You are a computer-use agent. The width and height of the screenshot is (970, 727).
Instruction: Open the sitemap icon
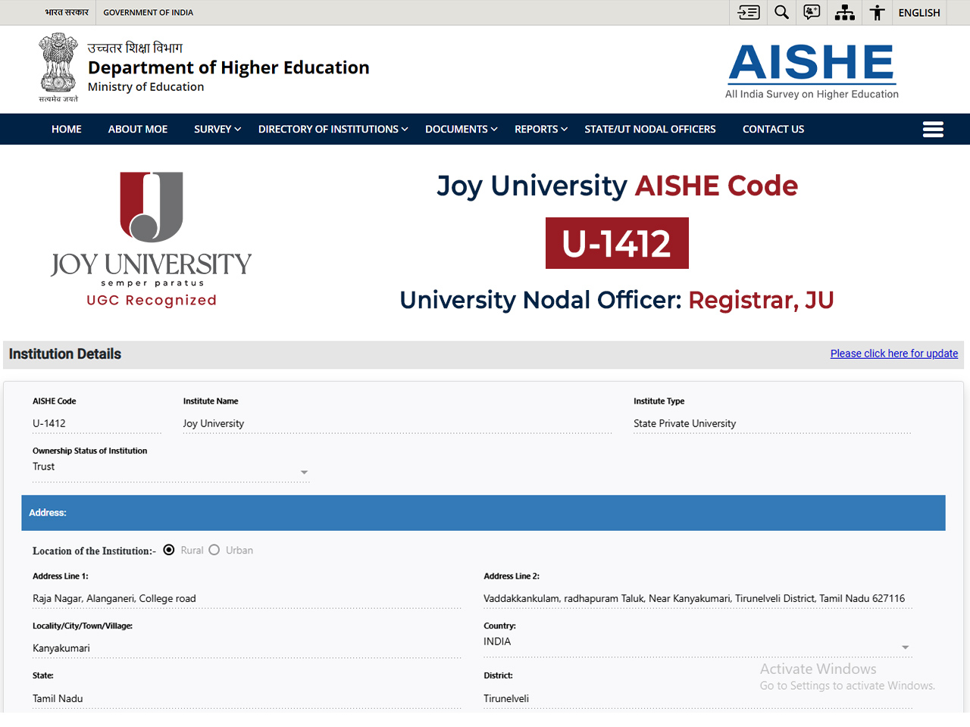point(844,12)
